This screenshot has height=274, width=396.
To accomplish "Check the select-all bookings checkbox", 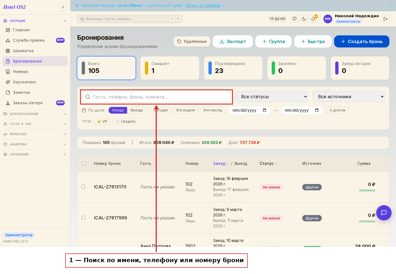I will 84,163.
